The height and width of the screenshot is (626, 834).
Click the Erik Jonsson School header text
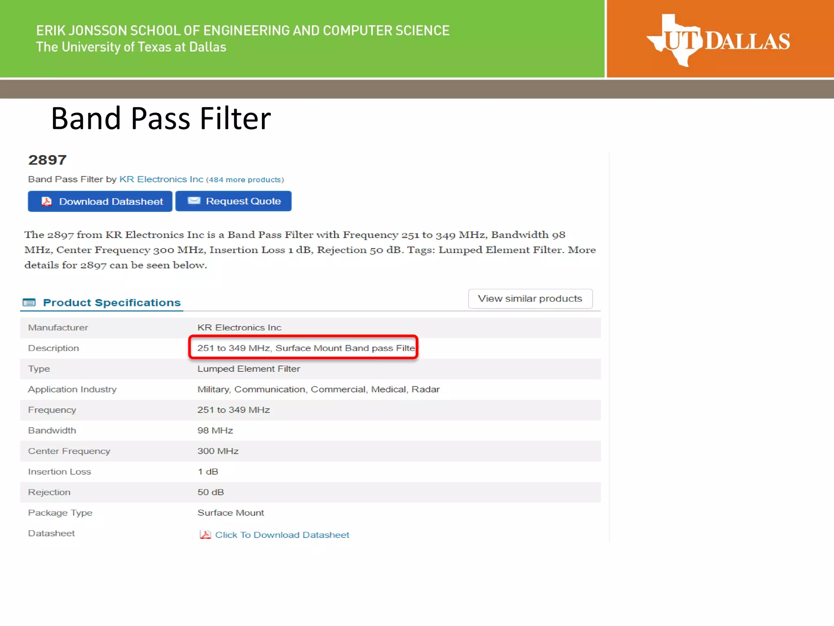(x=243, y=31)
